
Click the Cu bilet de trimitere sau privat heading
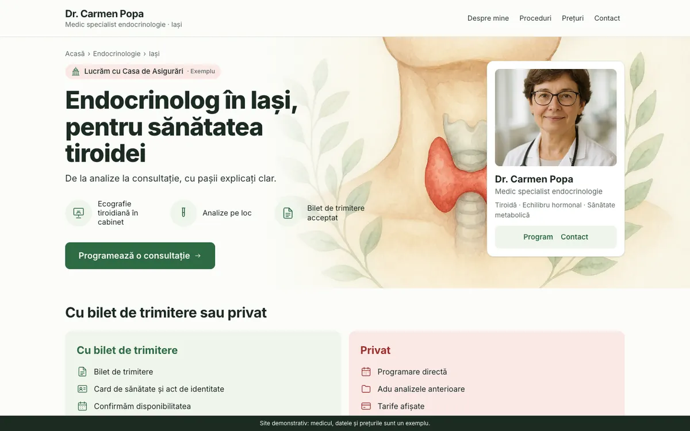click(166, 313)
